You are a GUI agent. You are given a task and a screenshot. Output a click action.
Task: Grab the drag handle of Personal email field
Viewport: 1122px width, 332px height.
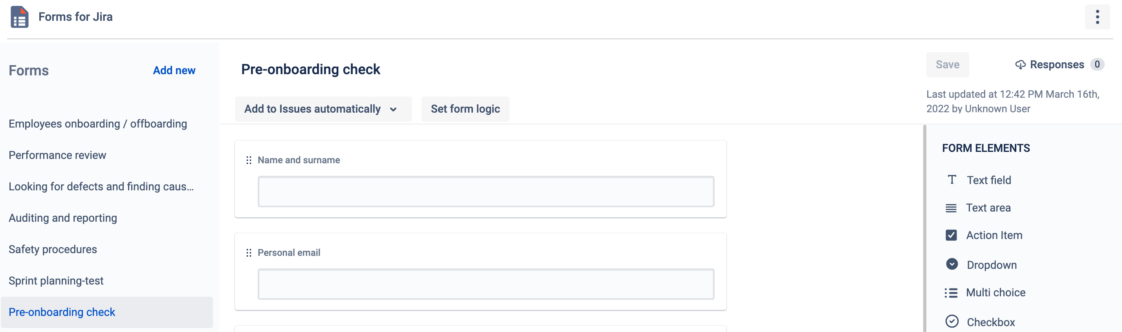[249, 252]
